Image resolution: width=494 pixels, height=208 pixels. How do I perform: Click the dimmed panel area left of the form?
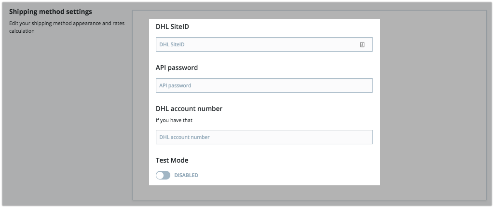tap(141, 105)
